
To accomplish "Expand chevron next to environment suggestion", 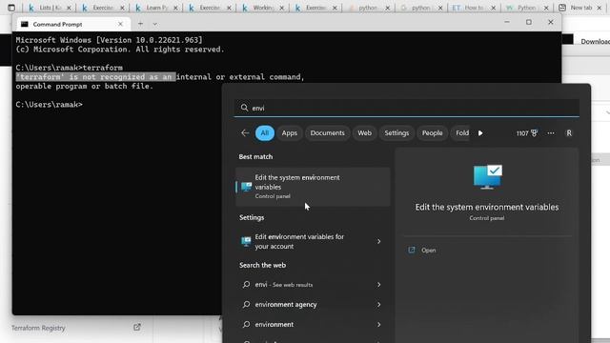I will (x=379, y=324).
